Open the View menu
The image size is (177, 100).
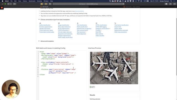coord(20,1)
